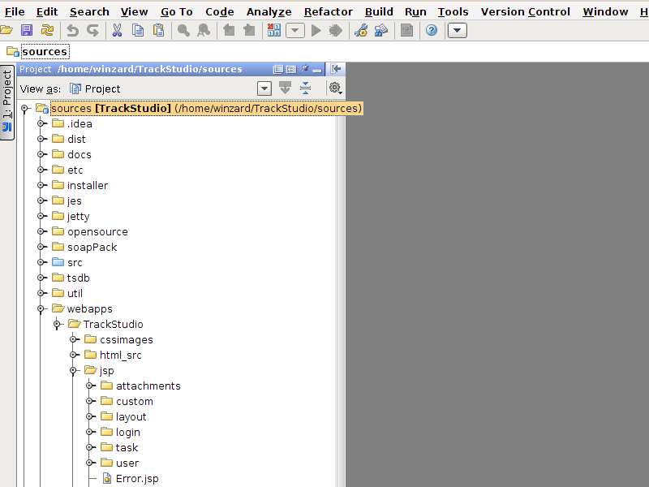Open the gear settings menu in Project panel
649x487 pixels.
(x=335, y=88)
